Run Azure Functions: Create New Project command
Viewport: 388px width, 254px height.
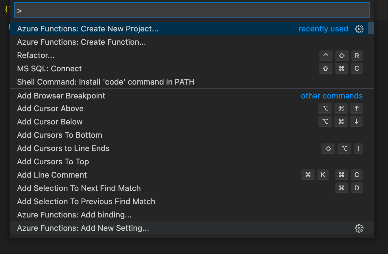[x=88, y=29]
